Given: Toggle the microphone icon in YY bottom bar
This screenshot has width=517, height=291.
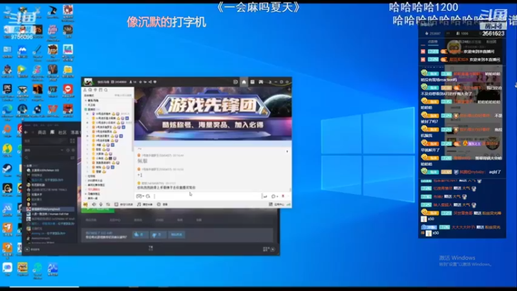Looking at the screenshot, I should pos(101,204).
